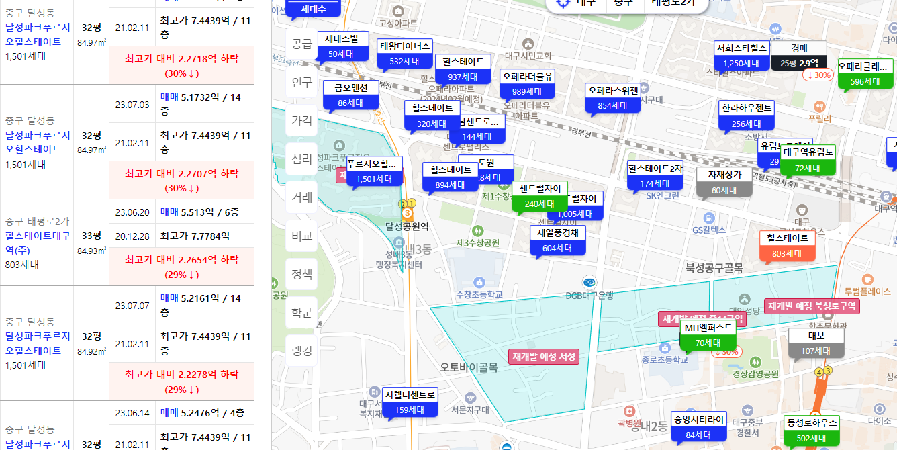Click the 고성아파트 building icon
This screenshot has width=897, height=450.
tap(399, 11)
